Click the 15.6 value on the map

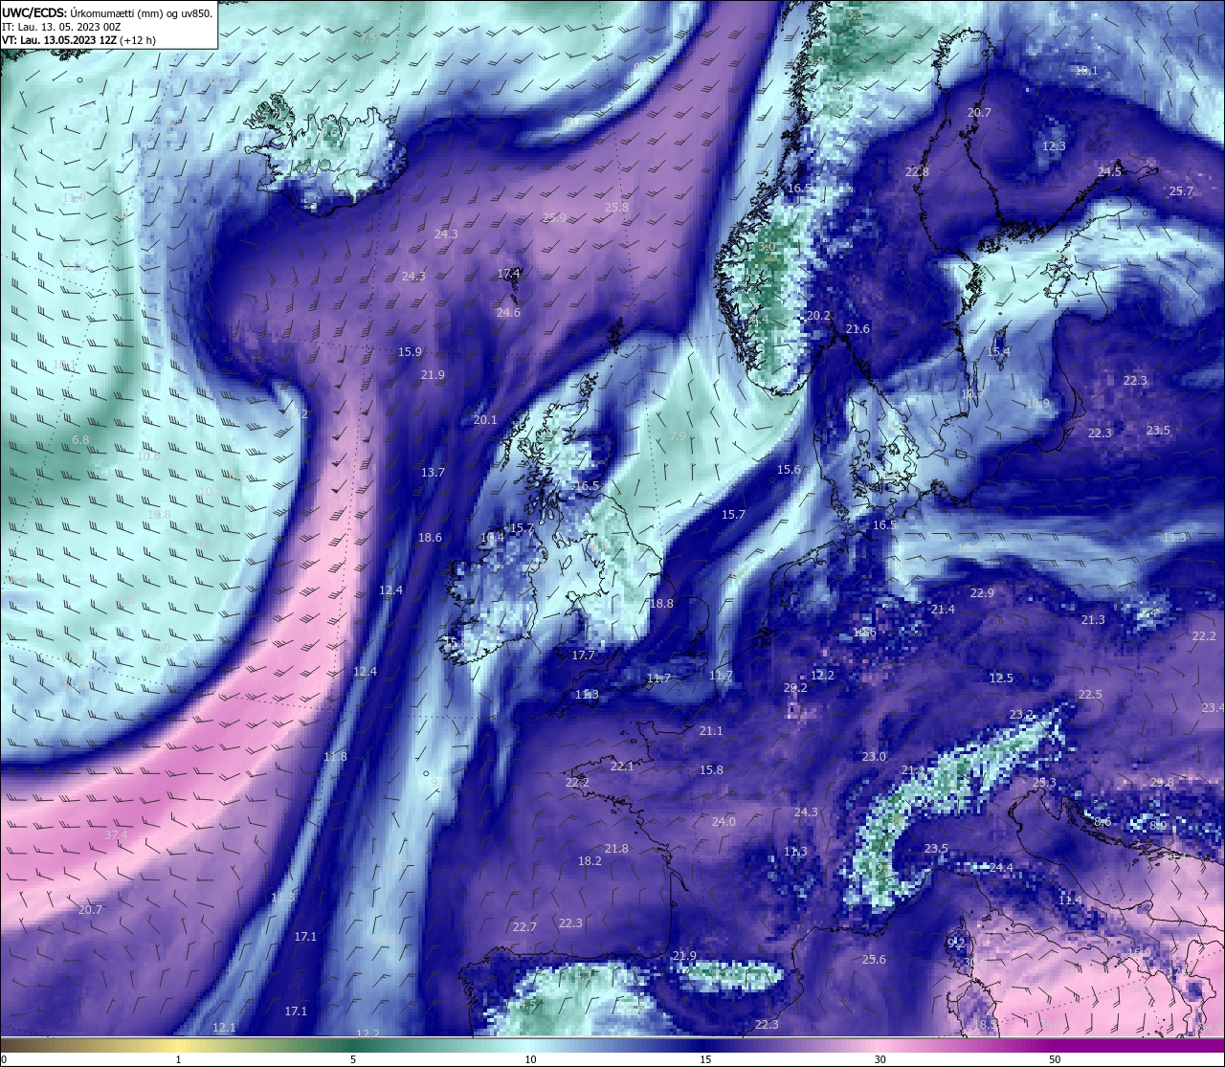pos(789,469)
